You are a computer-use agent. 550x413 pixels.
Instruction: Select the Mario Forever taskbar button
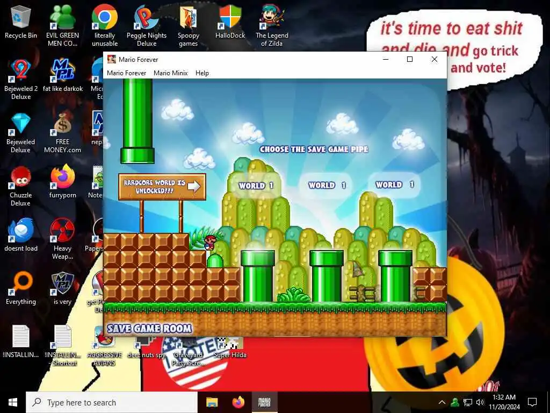point(264,402)
